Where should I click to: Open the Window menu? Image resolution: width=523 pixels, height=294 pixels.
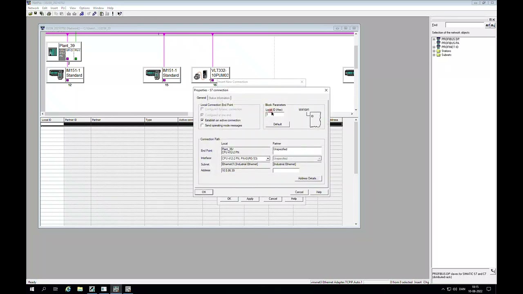click(98, 8)
